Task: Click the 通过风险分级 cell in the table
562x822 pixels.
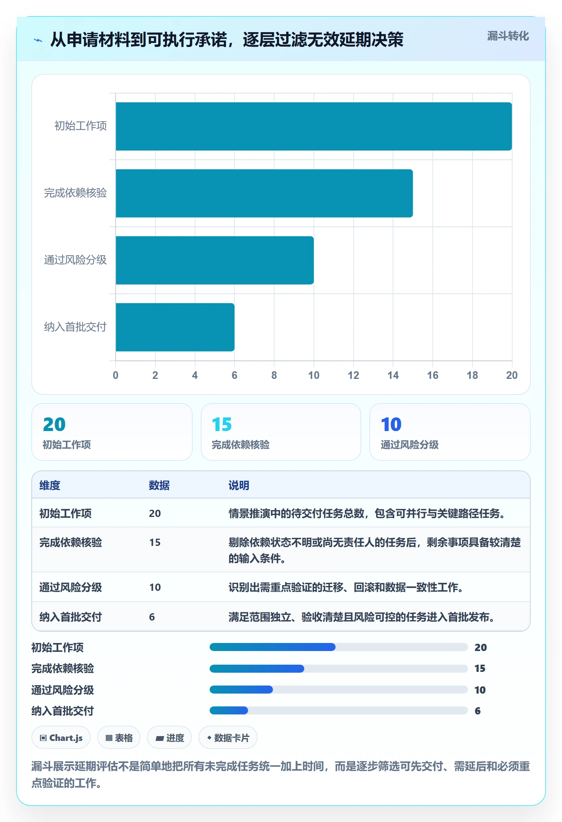Action: point(71,587)
